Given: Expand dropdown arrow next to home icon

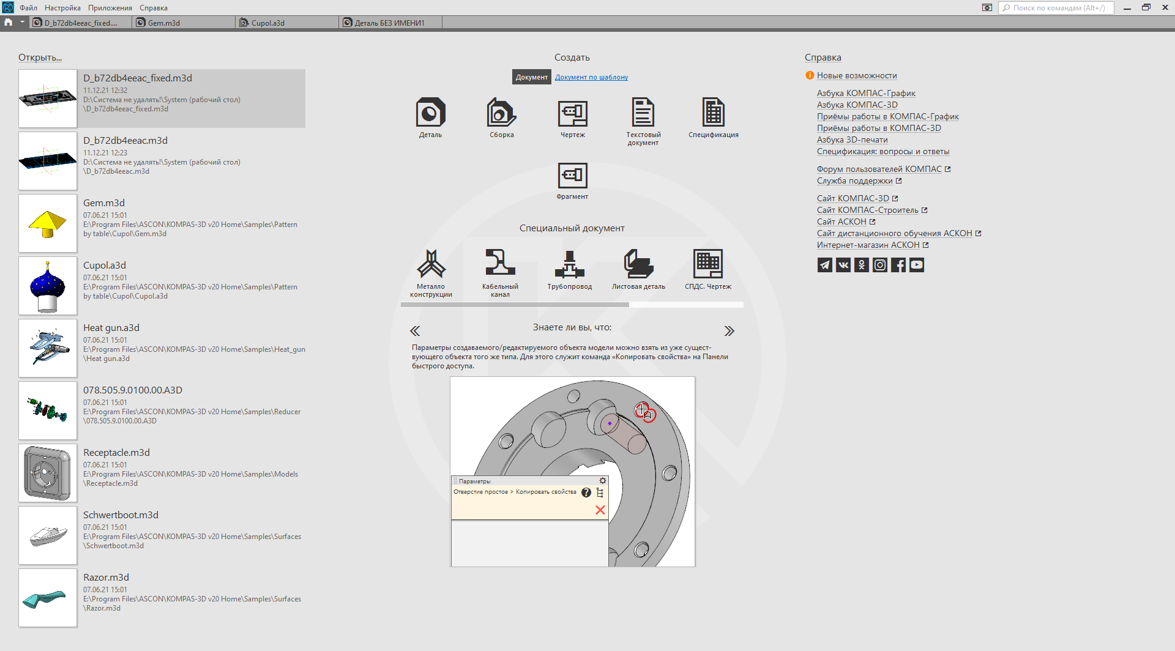Looking at the screenshot, I should (22, 22).
